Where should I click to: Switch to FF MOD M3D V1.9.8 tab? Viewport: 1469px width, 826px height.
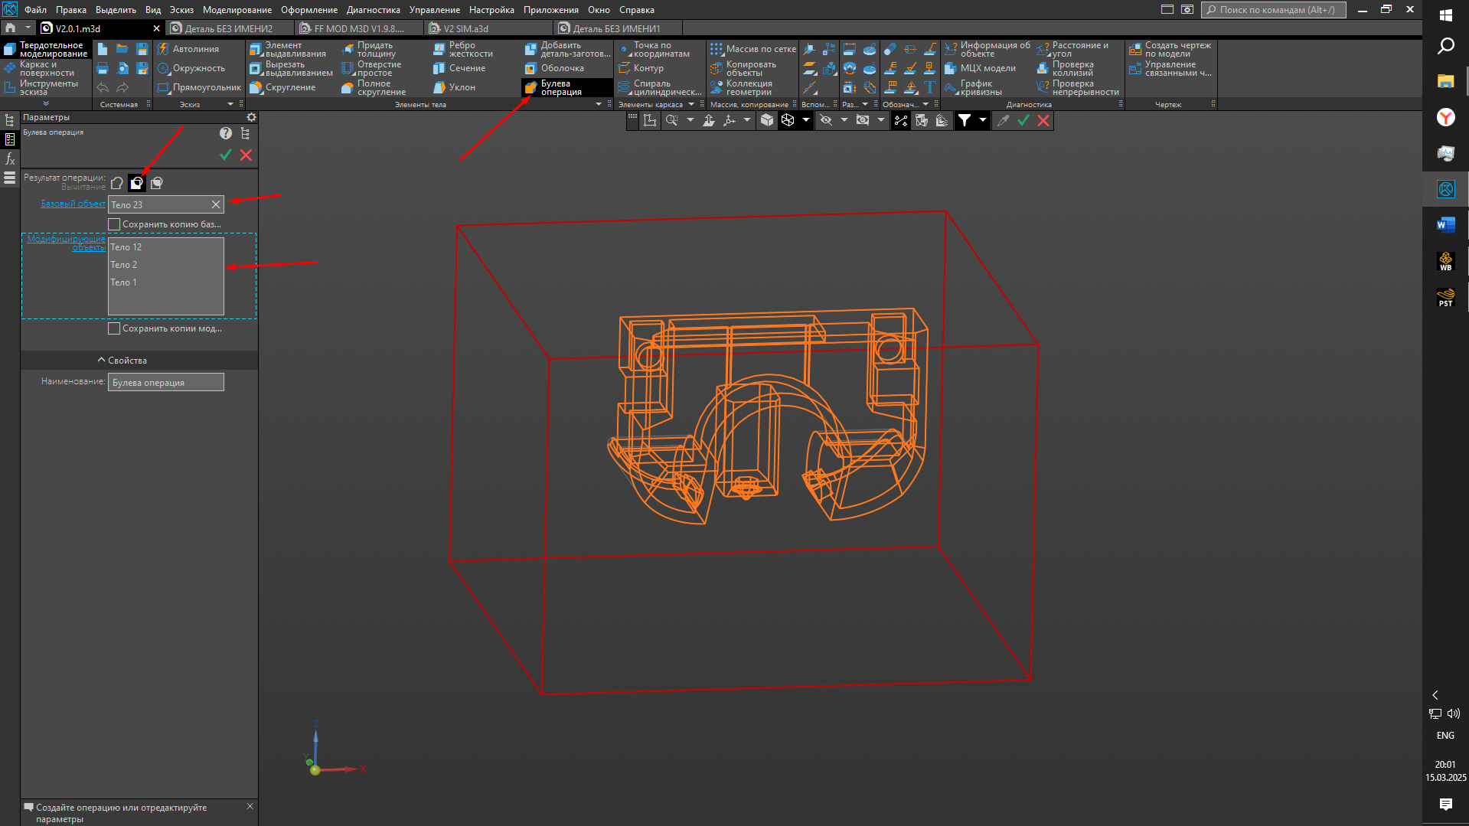tap(359, 28)
